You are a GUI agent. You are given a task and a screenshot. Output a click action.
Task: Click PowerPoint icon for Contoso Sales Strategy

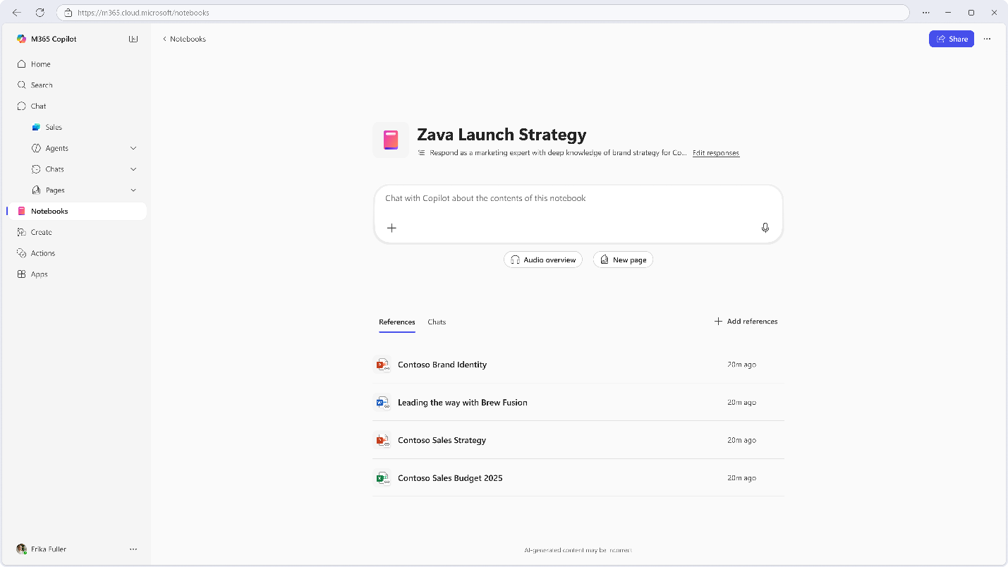[x=382, y=440]
